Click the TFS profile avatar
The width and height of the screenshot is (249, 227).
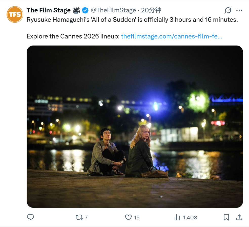click(15, 14)
